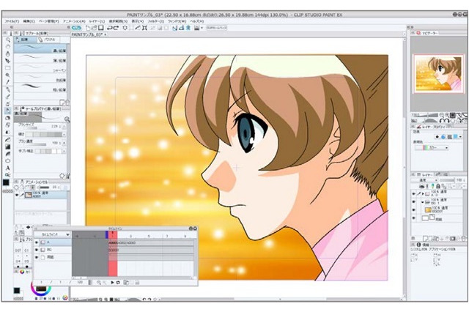Open CLIP STUDIO launcher icon in command bar

pos(76,28)
